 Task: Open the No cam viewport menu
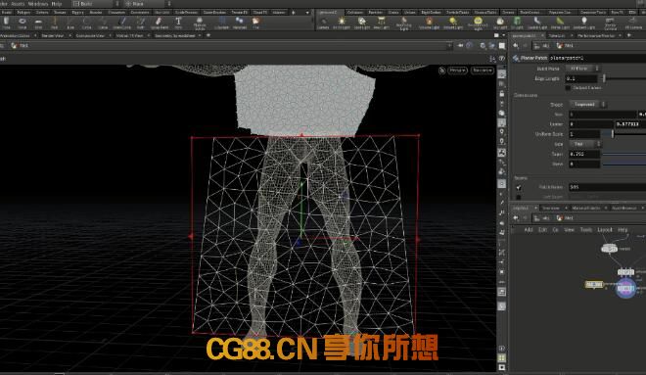(x=482, y=70)
